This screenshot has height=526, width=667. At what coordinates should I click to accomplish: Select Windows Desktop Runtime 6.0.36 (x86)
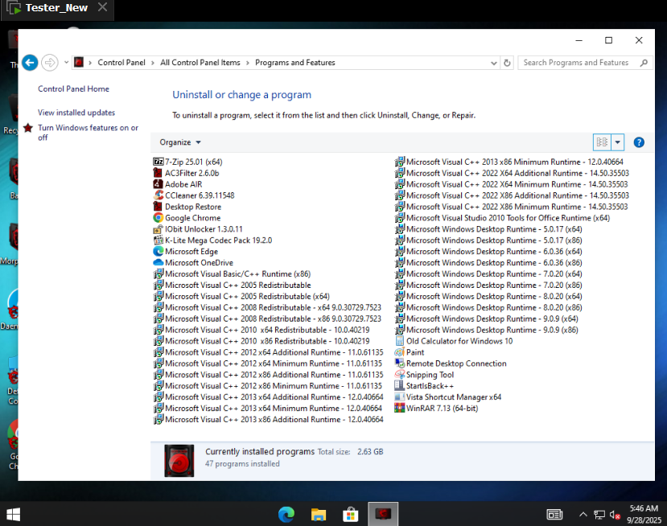click(488, 263)
